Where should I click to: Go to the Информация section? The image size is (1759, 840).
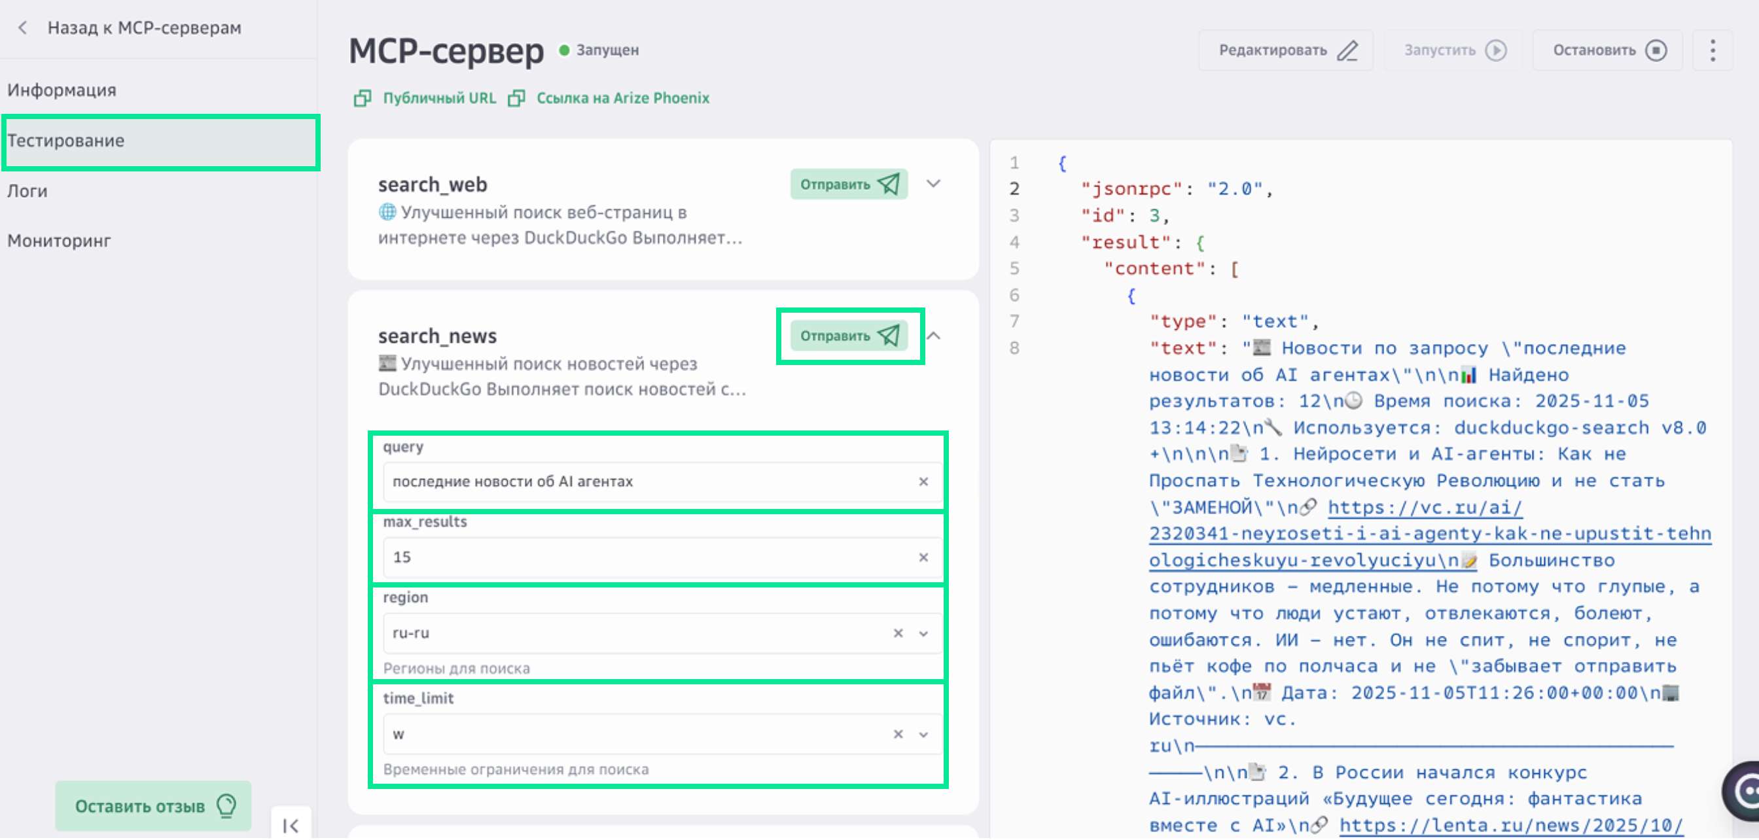tap(62, 90)
